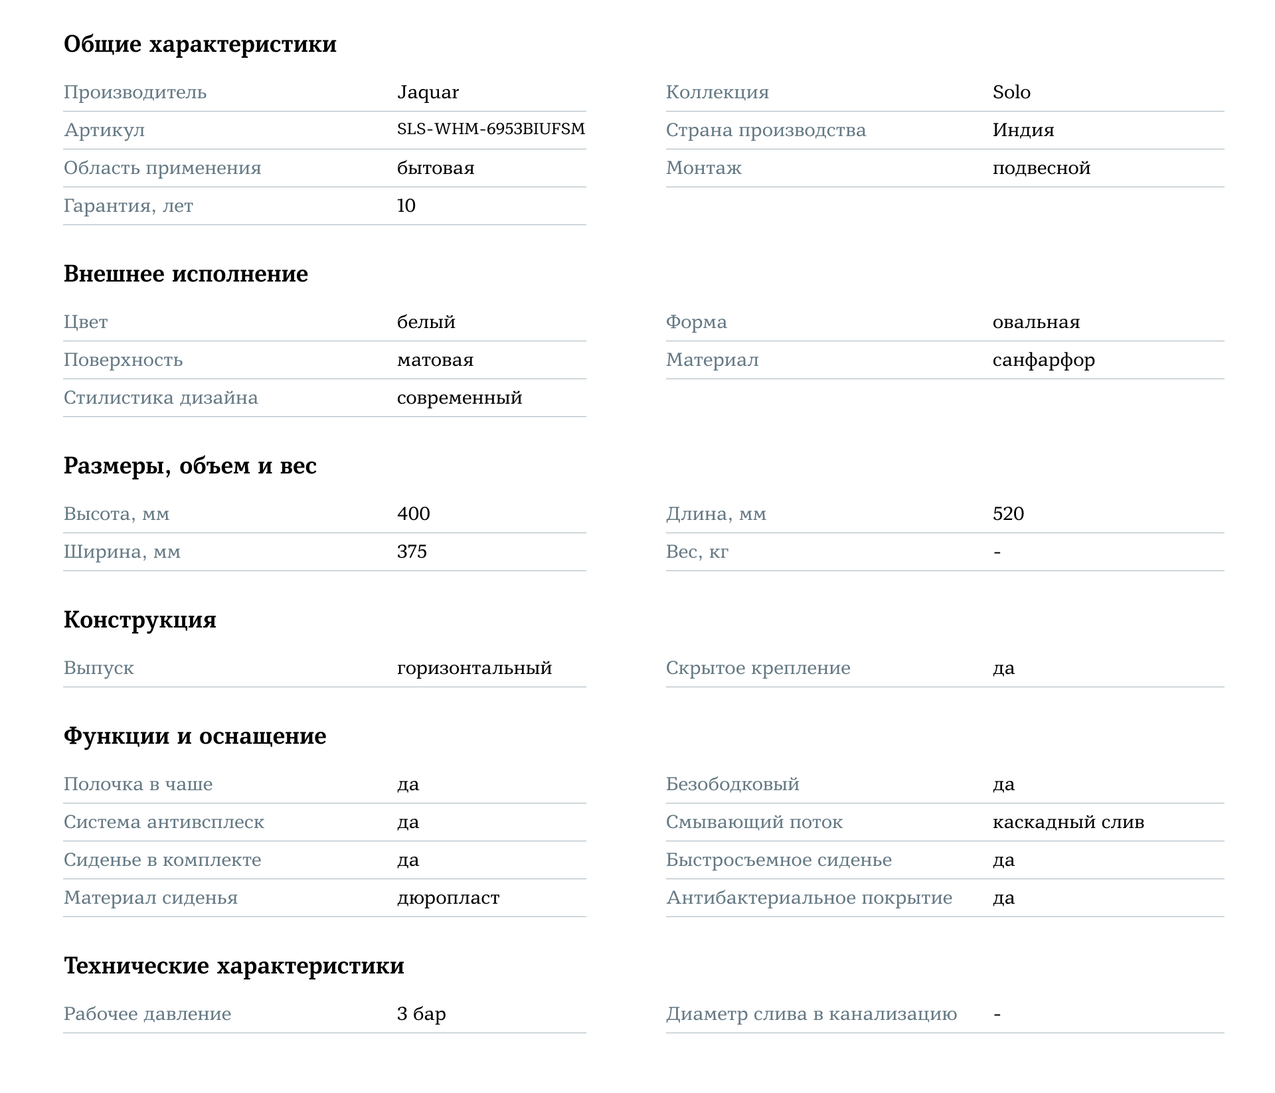1275x1093 pixels.
Task: Click the "горизонтальный" outlet value
Action: [474, 668]
